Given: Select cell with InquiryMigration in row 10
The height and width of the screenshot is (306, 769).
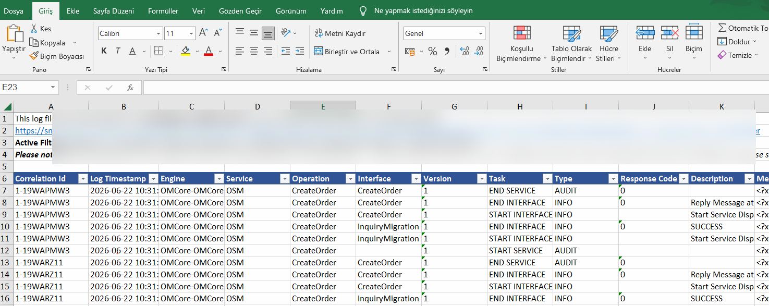Looking at the screenshot, I should (x=388, y=227).
